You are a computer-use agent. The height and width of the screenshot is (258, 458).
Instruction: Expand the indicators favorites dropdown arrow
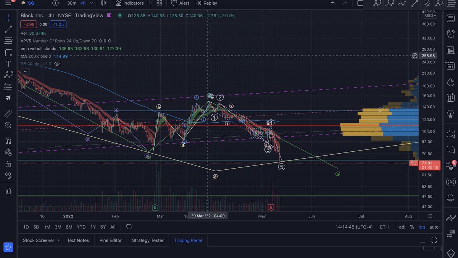coord(150,3)
